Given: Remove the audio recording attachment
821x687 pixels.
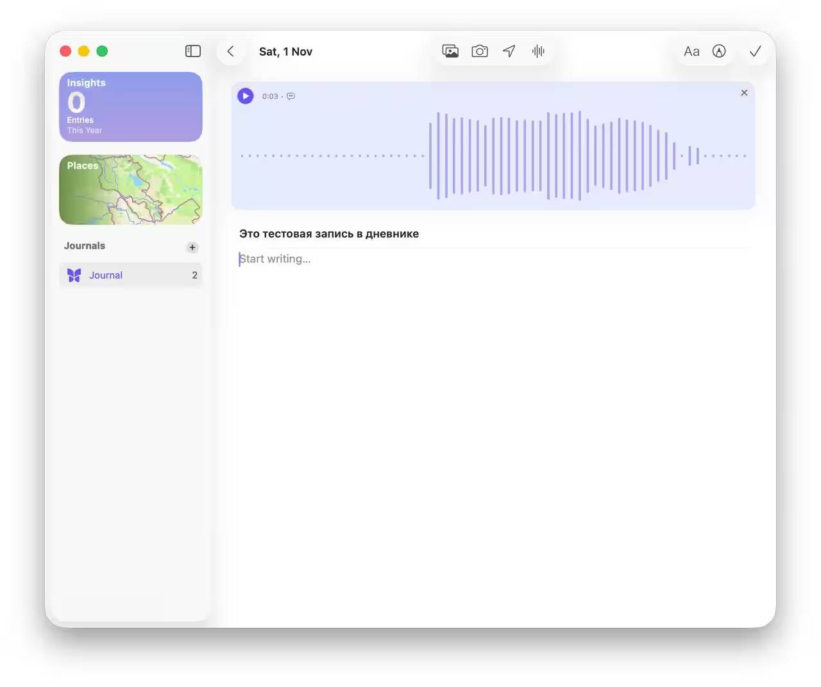Looking at the screenshot, I should [x=744, y=93].
